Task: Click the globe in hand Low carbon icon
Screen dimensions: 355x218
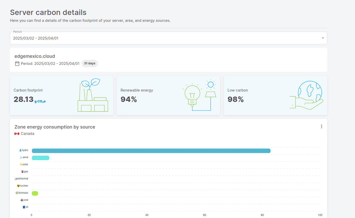Action: click(306, 95)
